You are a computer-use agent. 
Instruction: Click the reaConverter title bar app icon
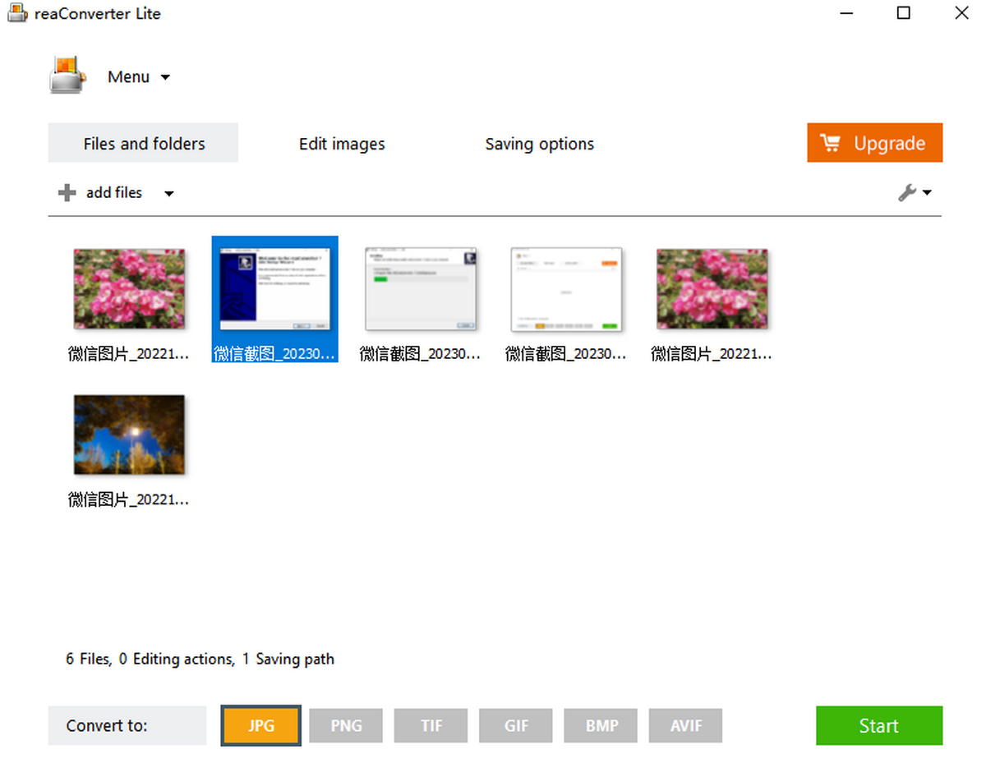[17, 14]
